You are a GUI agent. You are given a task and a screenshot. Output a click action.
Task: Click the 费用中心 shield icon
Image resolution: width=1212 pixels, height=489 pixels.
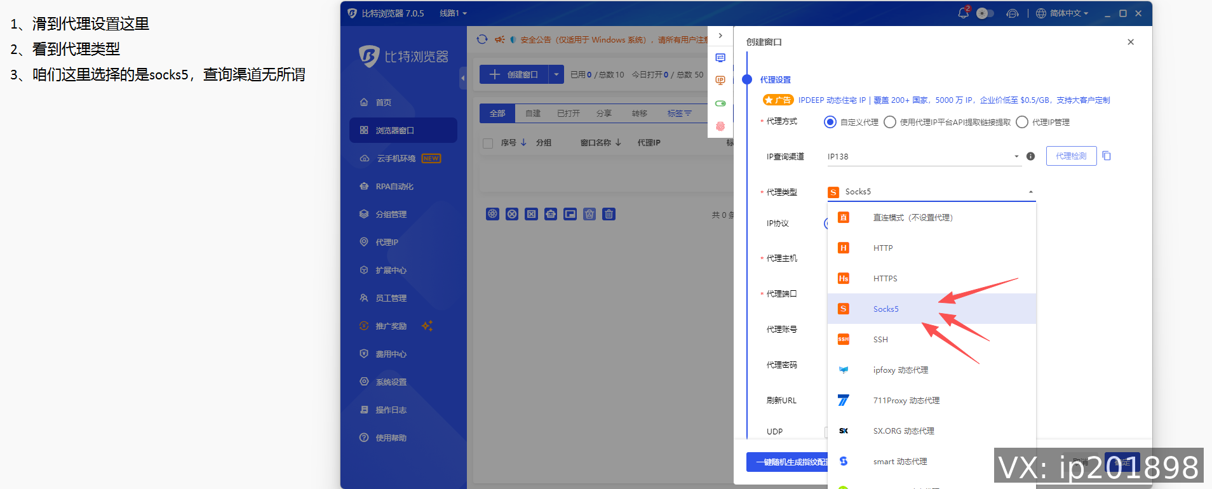364,354
